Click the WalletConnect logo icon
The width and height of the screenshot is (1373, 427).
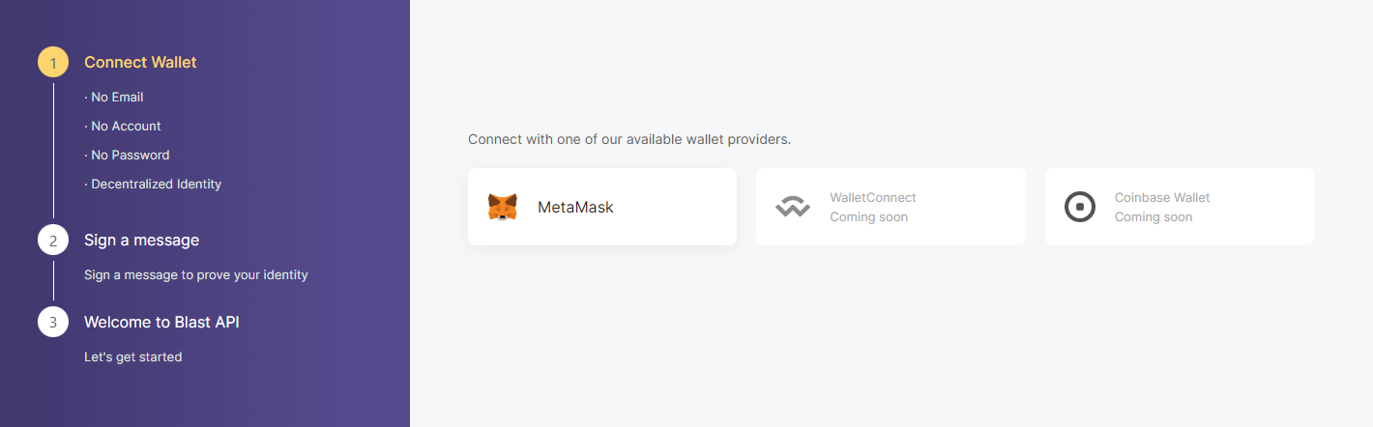point(793,207)
